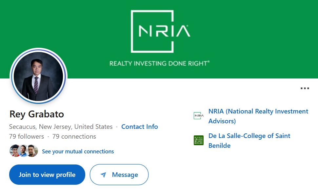This screenshot has width=318, height=189.
Task: Open NRIA (National Realty Investment Advisors) link
Action: click(258, 116)
